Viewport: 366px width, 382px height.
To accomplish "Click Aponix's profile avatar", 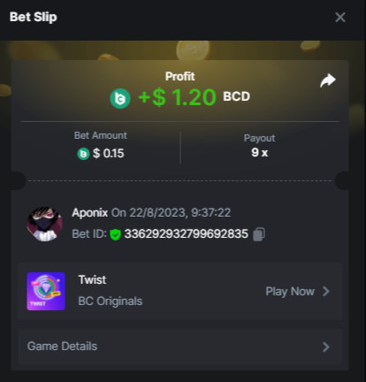I will [x=44, y=225].
